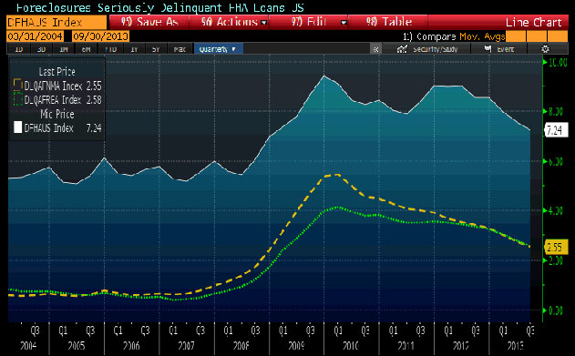This screenshot has width=575, height=356.
Task: Open the chart settings gear
Action: pos(545,49)
